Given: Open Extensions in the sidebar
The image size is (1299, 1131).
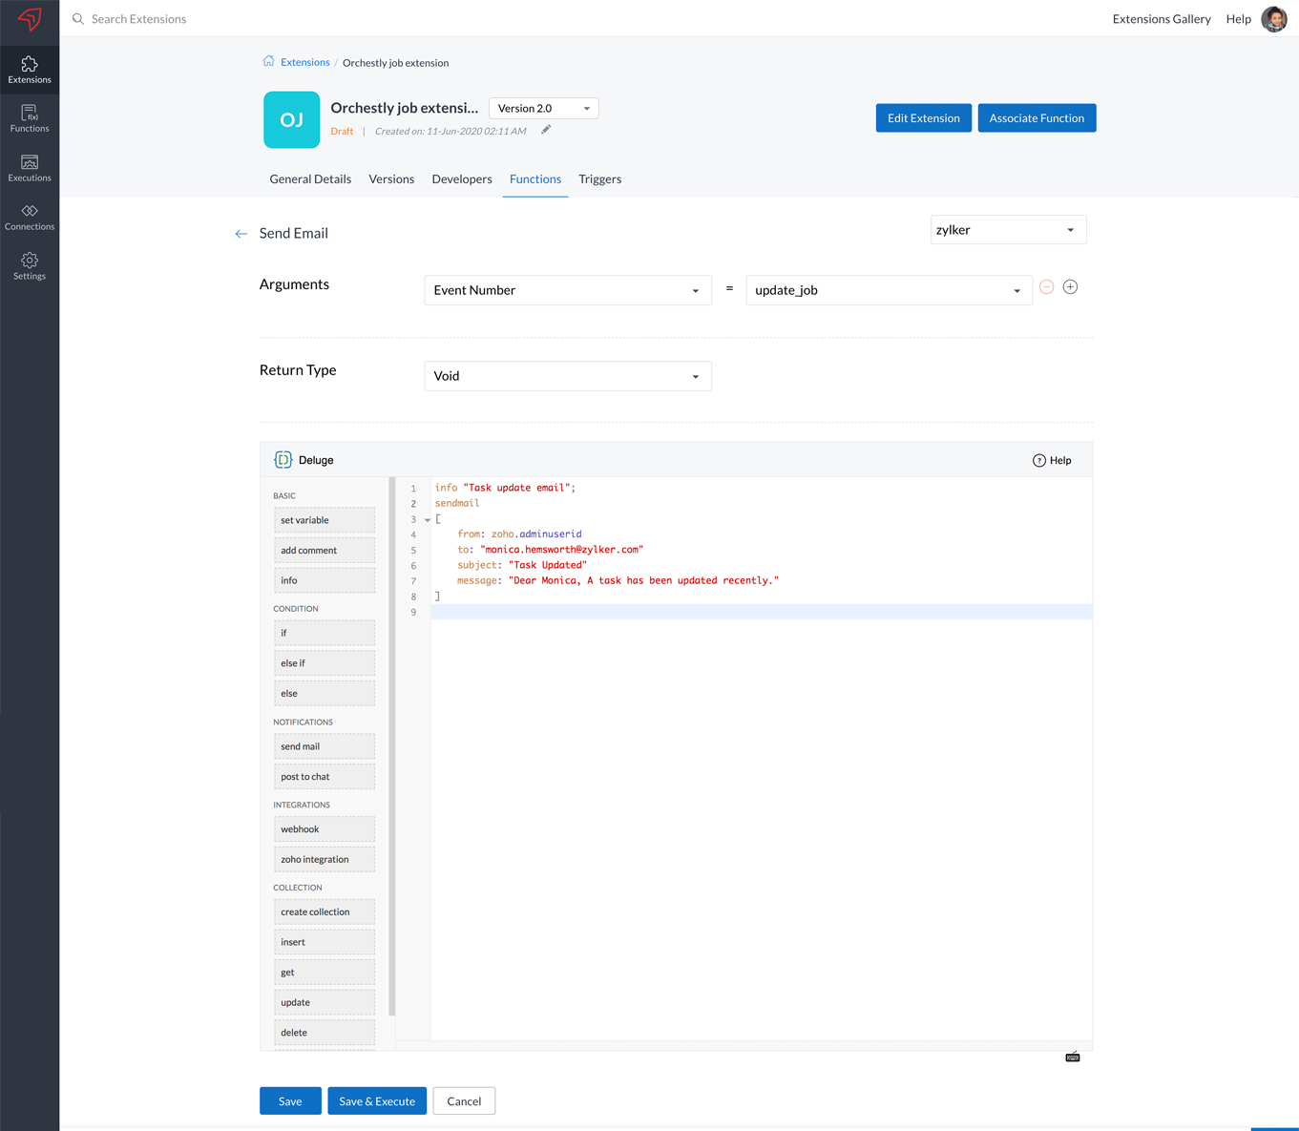Looking at the screenshot, I should pyautogui.click(x=30, y=70).
